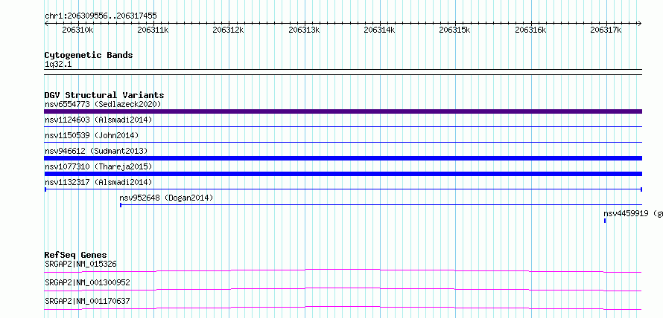This screenshot has width=663, height=318.
Task: Click the 206317k ruler position
Action: pos(606,30)
